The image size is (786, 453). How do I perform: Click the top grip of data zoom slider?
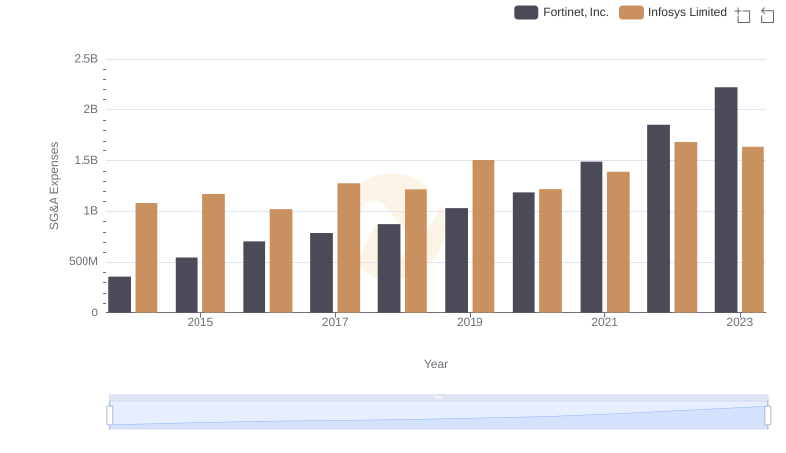coord(438,397)
